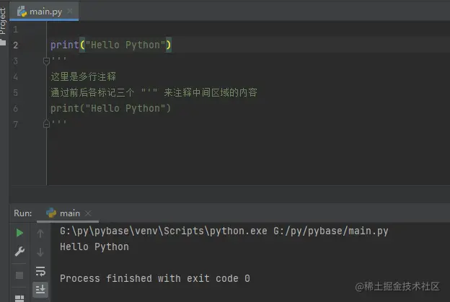Open run configuration settings wrench icon
The image size is (450, 302).
[x=19, y=252]
